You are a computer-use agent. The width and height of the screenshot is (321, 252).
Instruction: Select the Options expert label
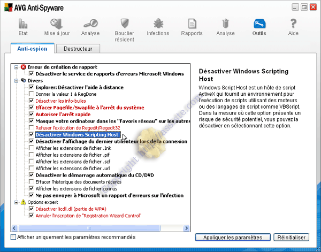click(43, 202)
